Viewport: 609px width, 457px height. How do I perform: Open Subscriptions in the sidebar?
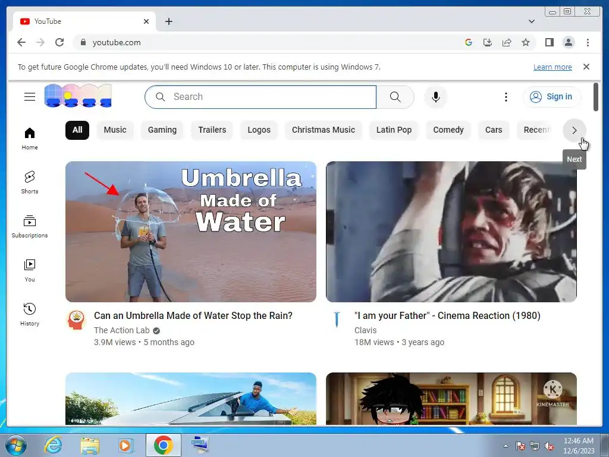click(30, 227)
